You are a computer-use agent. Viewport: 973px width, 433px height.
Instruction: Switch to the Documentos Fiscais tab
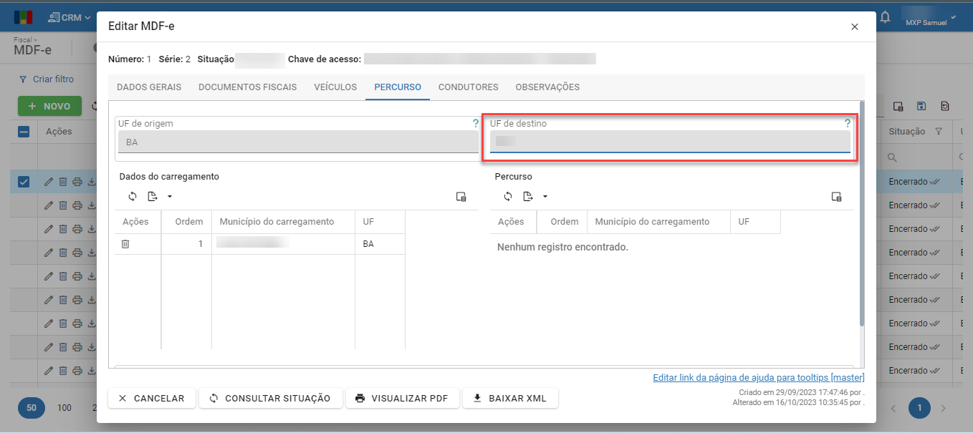pyautogui.click(x=247, y=87)
